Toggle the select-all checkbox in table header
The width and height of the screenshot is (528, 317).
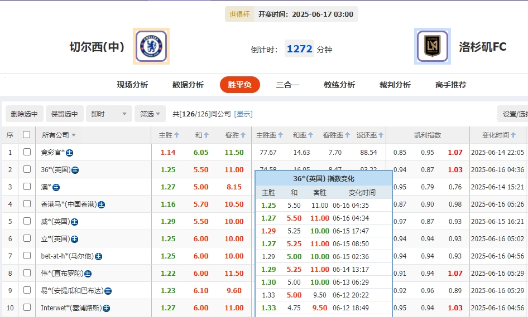click(26, 135)
